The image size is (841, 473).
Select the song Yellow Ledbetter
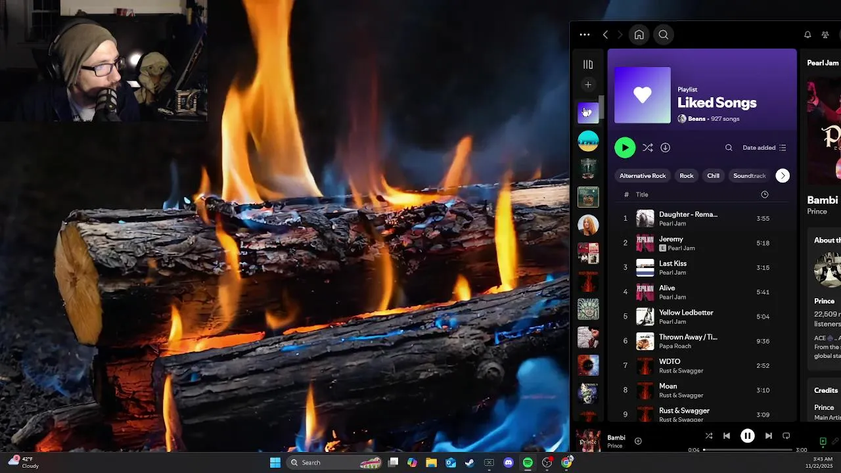[702, 317]
